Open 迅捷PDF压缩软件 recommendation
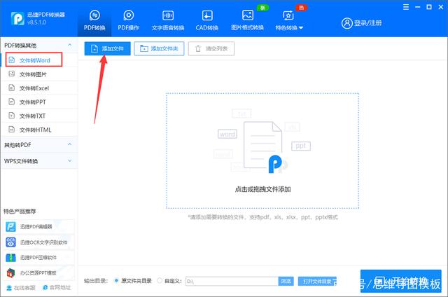The width and height of the screenshot is (448, 297). click(39, 258)
